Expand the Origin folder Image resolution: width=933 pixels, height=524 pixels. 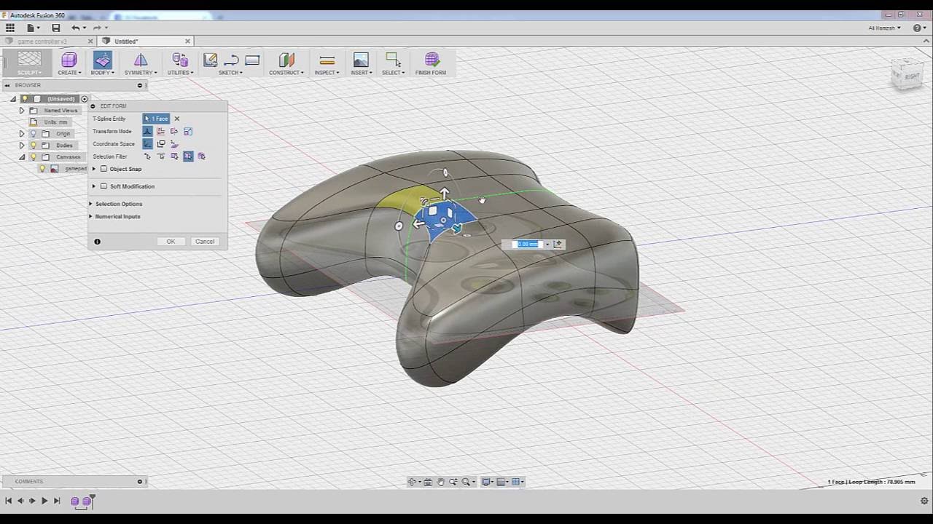[x=22, y=134]
